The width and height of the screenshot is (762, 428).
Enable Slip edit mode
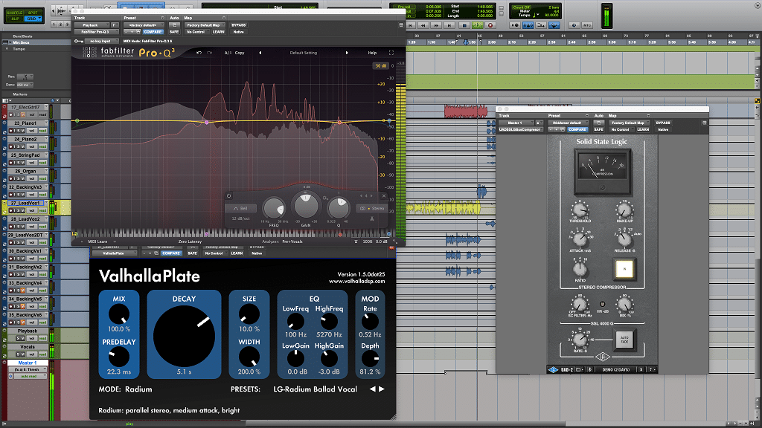click(15, 19)
